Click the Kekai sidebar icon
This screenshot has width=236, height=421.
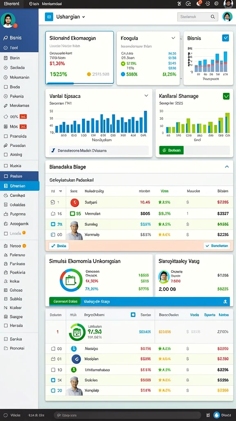pos(5,281)
